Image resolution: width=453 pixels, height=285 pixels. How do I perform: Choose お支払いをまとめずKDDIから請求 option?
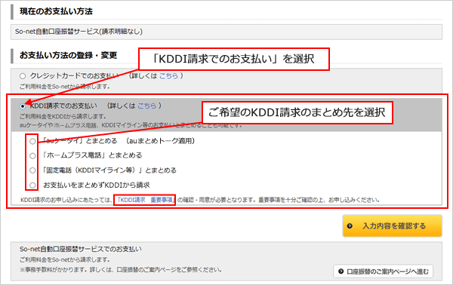click(32, 185)
